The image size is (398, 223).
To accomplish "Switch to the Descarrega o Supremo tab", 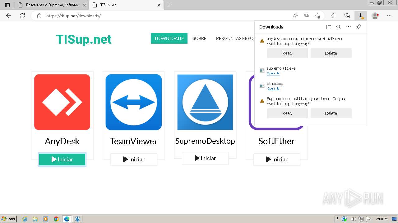I will 52,5.
